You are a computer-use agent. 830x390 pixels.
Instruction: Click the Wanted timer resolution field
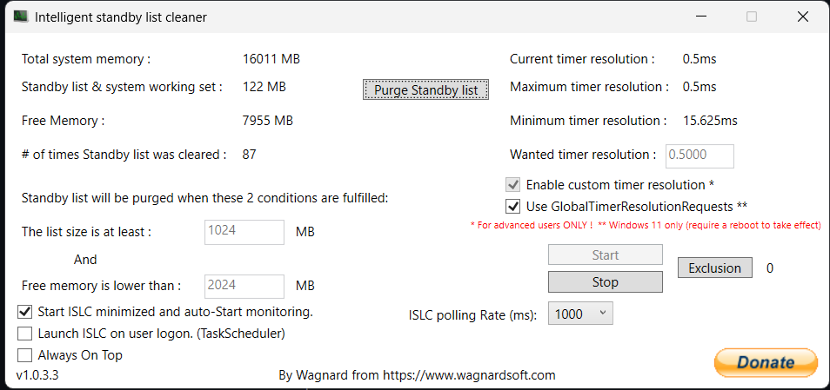pyautogui.click(x=700, y=155)
